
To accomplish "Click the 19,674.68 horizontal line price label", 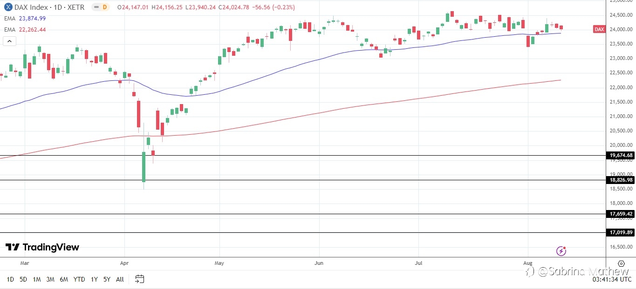I will (621, 156).
